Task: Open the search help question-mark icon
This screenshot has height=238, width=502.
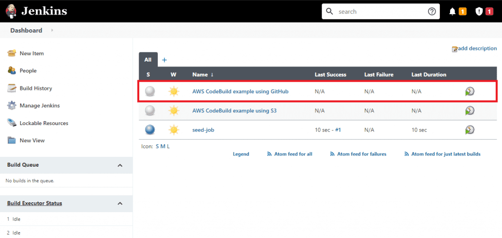Action: (x=432, y=11)
